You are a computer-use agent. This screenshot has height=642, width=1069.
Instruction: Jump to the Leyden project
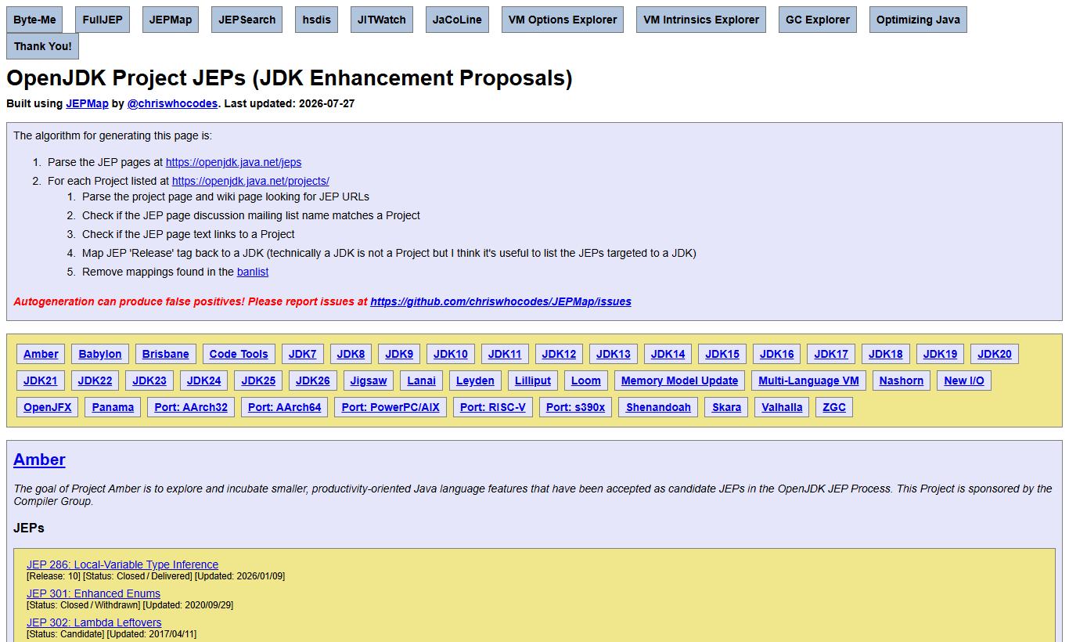click(475, 381)
